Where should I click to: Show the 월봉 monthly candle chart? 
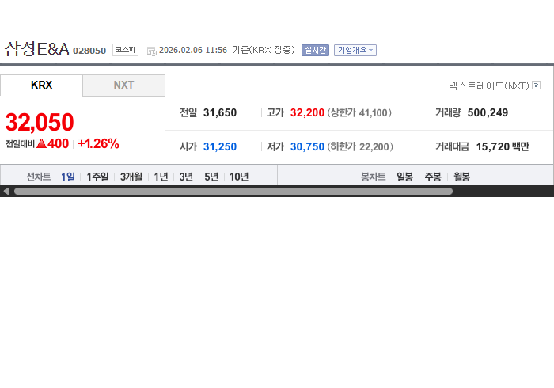tap(461, 177)
